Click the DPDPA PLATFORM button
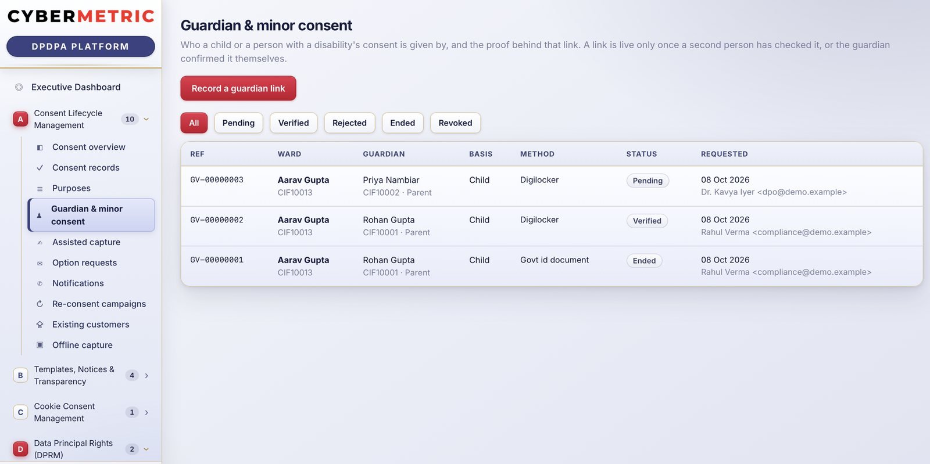Image resolution: width=930 pixels, height=464 pixels. (x=81, y=46)
